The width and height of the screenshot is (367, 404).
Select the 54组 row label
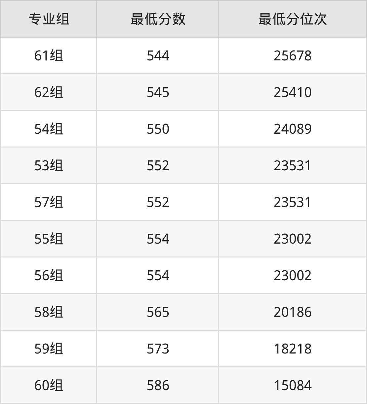(x=49, y=129)
